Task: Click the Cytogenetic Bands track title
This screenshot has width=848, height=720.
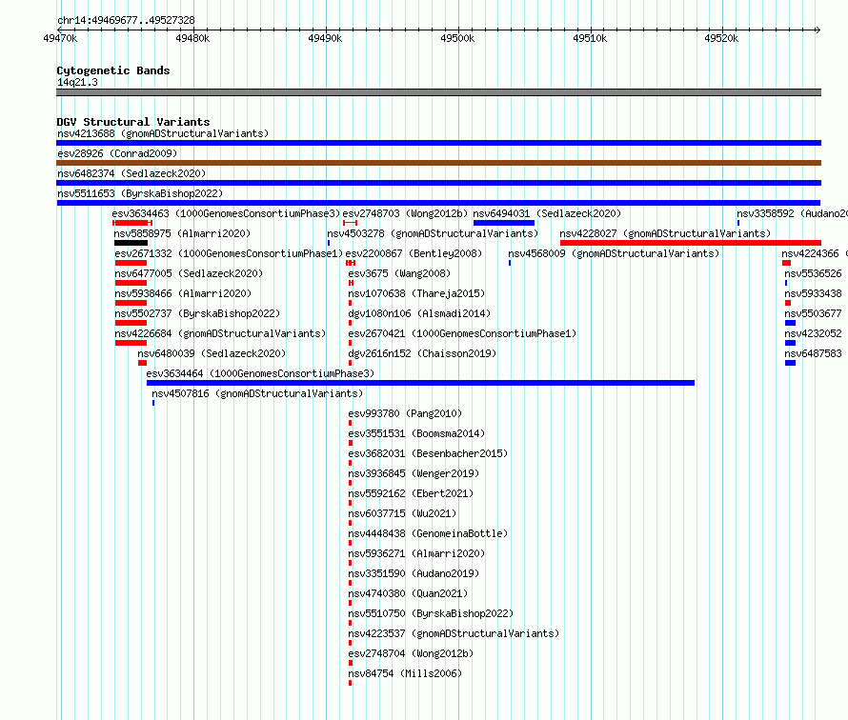Action: point(113,70)
